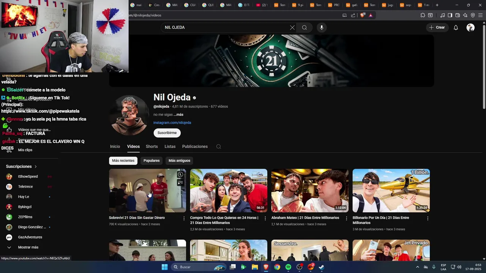Screen dimensions: 486x273
Task: Open Compra Todo Lo Que Quieras video title
Action: (224, 220)
